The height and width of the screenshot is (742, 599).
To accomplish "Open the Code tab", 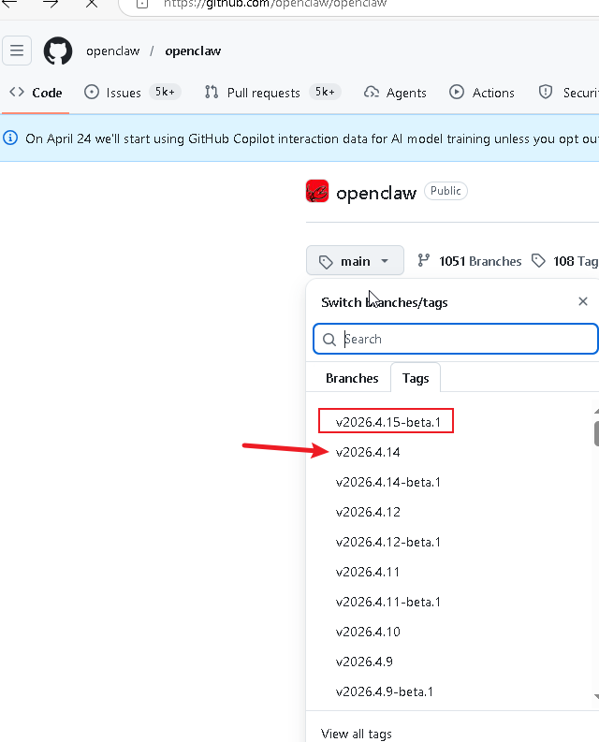I will tap(36, 93).
